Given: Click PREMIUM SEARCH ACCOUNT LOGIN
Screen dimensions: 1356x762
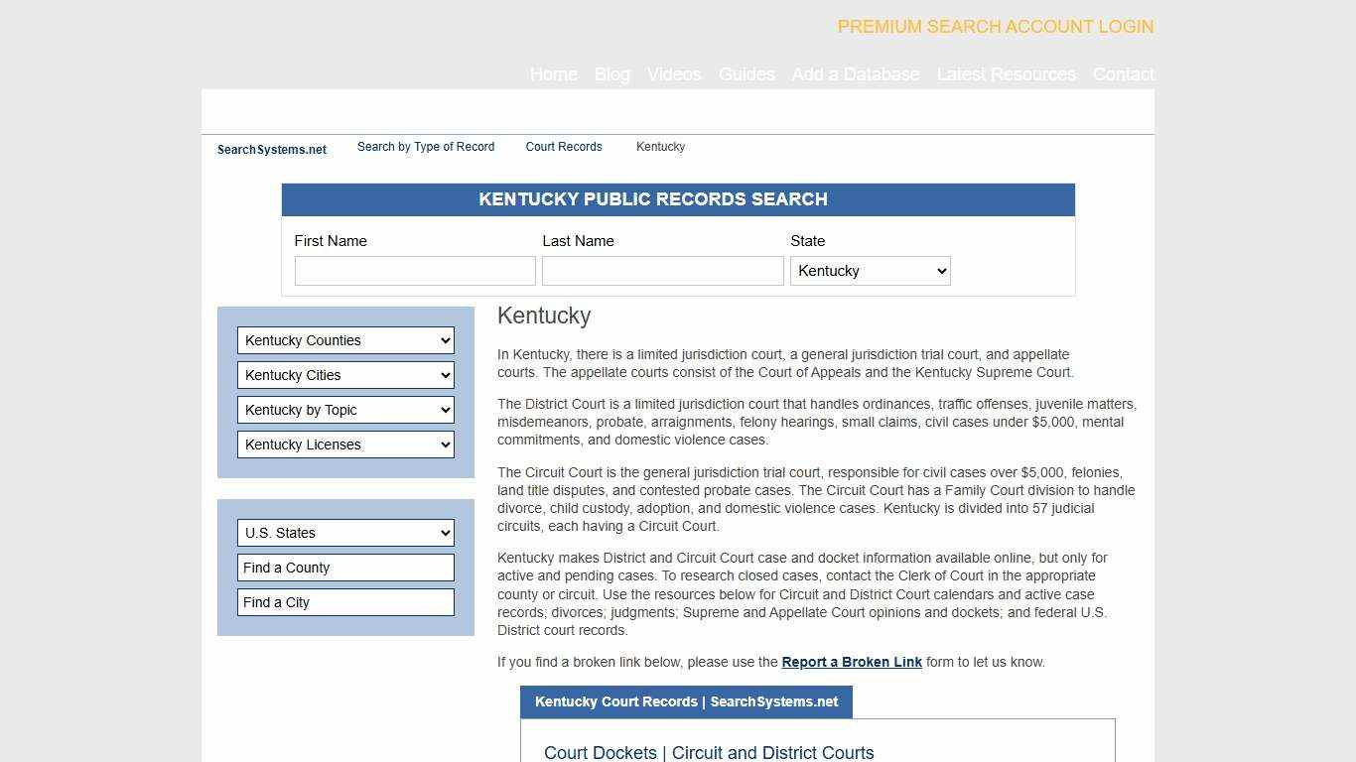Looking at the screenshot, I should [995, 27].
